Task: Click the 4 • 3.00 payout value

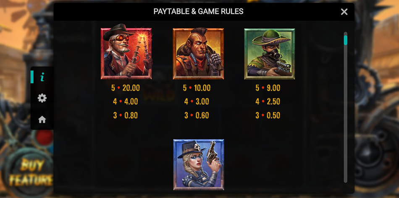Action: point(197,102)
